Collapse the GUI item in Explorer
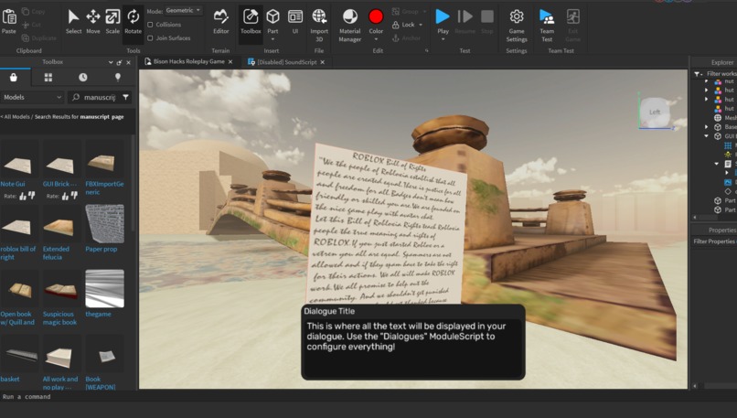 click(x=707, y=136)
